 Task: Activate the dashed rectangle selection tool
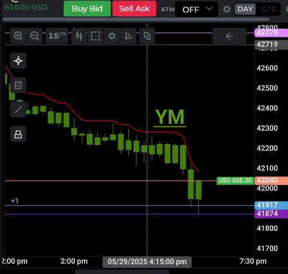[x=95, y=36]
